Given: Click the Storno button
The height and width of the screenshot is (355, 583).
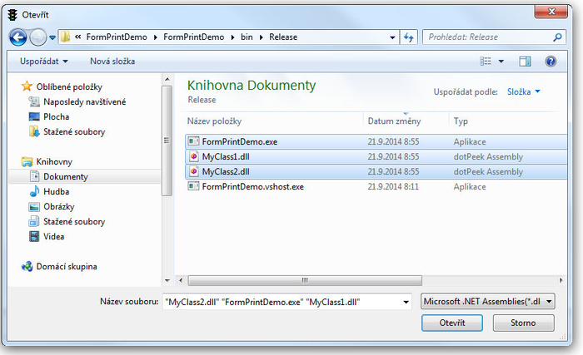Looking at the screenshot, I should tap(524, 323).
